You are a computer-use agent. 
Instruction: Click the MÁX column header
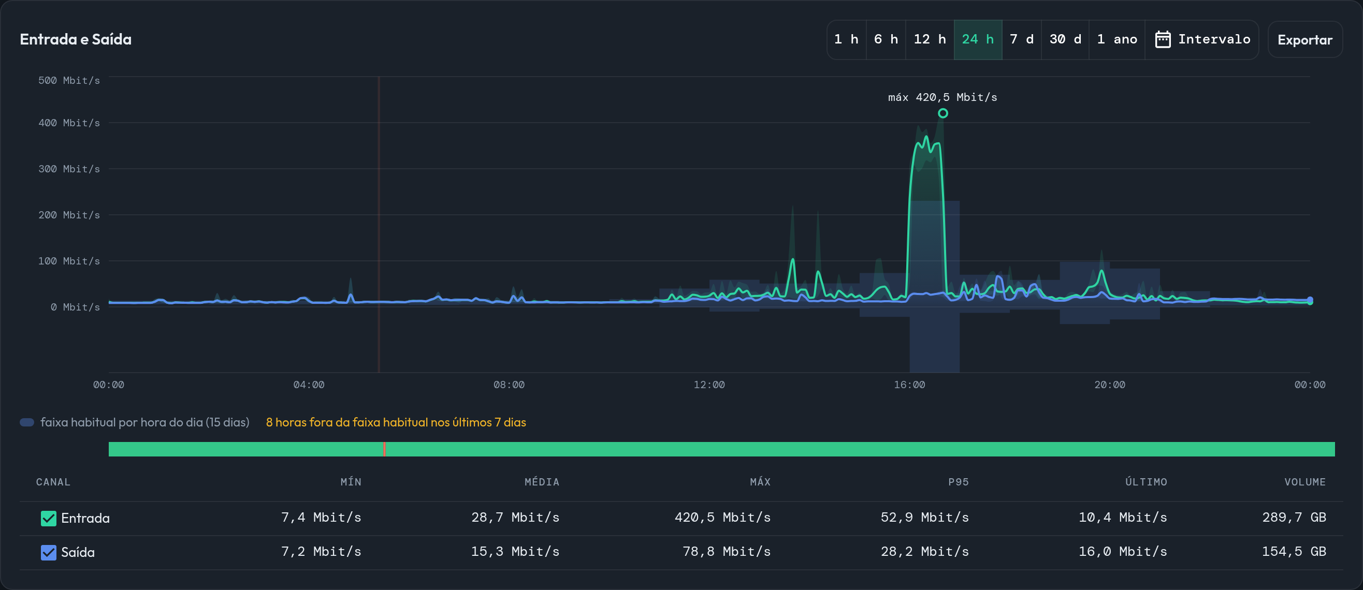tap(760, 482)
